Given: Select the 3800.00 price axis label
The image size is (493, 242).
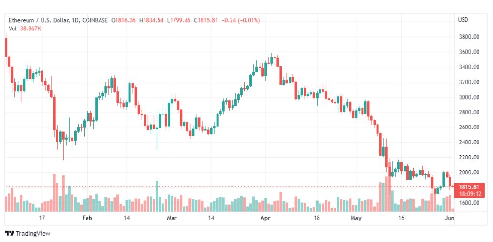Looking at the screenshot, I should click(x=469, y=37).
